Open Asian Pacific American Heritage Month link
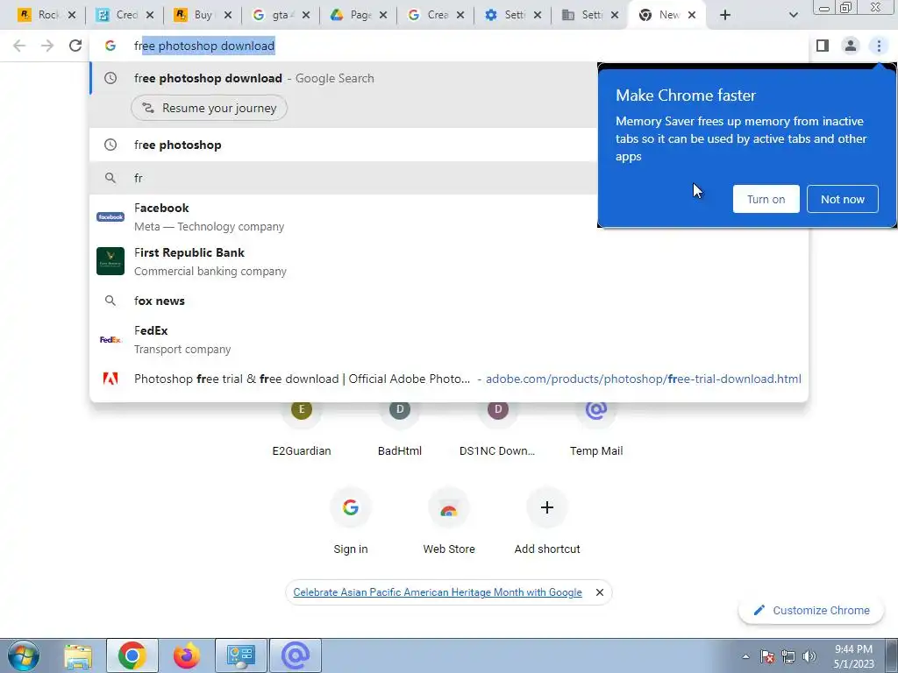 click(438, 592)
